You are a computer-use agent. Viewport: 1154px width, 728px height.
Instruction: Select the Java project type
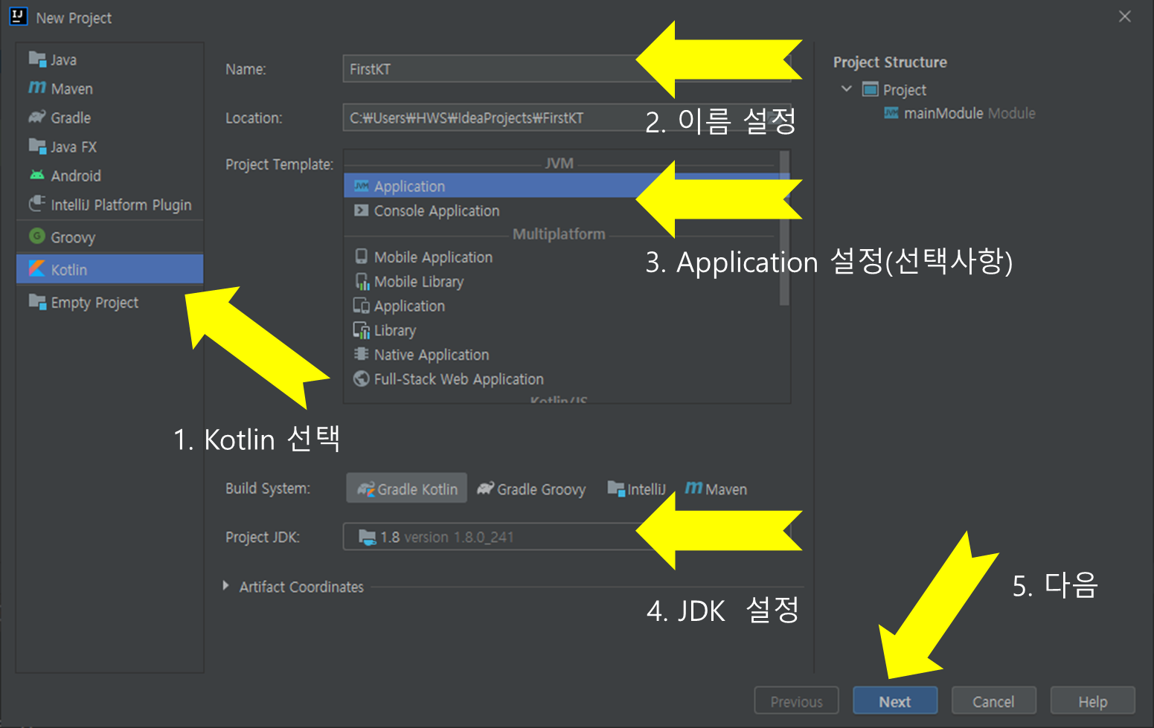(x=109, y=59)
